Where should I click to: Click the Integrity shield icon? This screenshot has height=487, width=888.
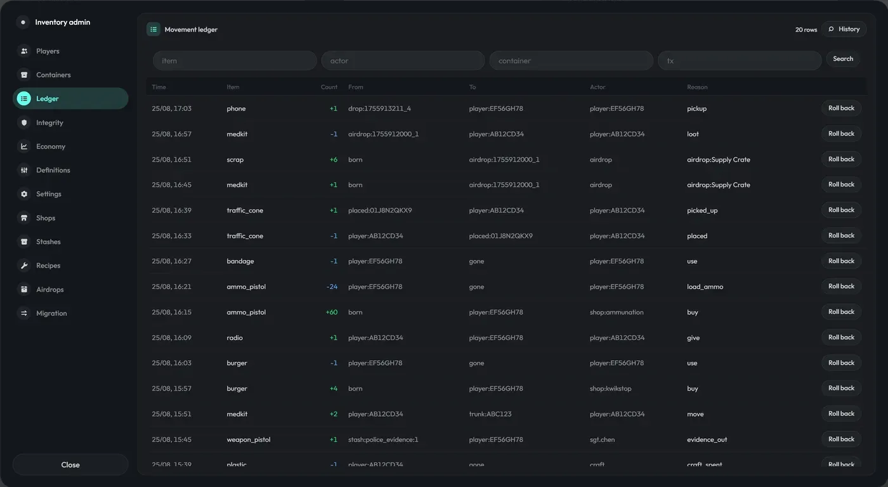(24, 122)
